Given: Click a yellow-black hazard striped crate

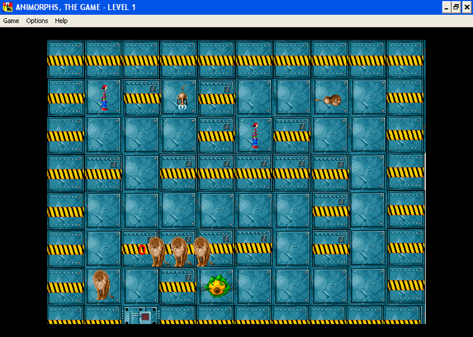Looking at the screenshot, I should 65,59.
